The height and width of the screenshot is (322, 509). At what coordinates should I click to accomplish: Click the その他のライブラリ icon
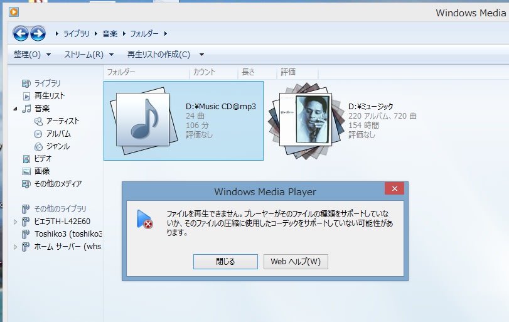pos(26,209)
